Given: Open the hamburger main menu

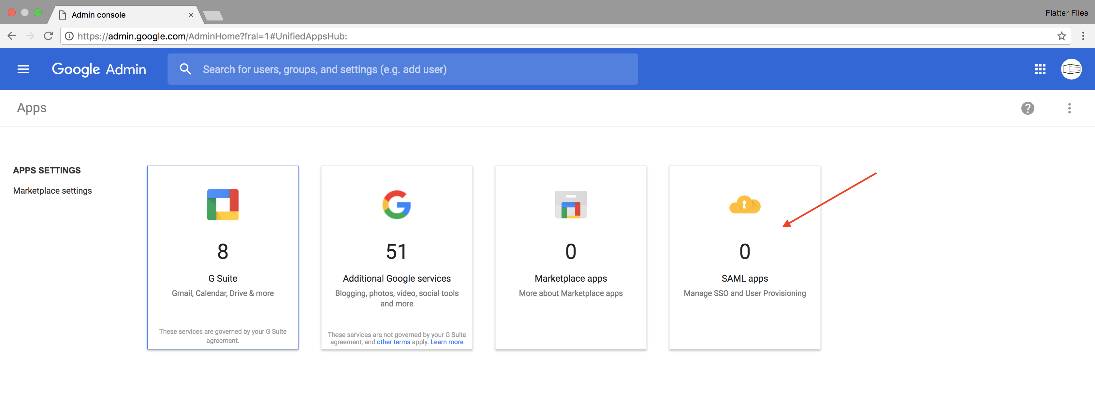Looking at the screenshot, I should (23, 69).
